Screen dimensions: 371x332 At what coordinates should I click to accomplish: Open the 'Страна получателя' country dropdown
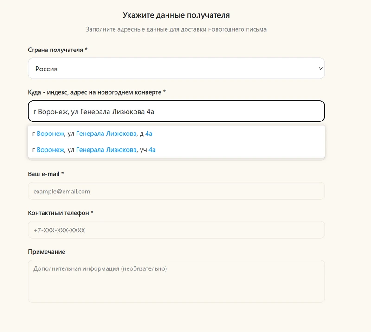tap(176, 68)
